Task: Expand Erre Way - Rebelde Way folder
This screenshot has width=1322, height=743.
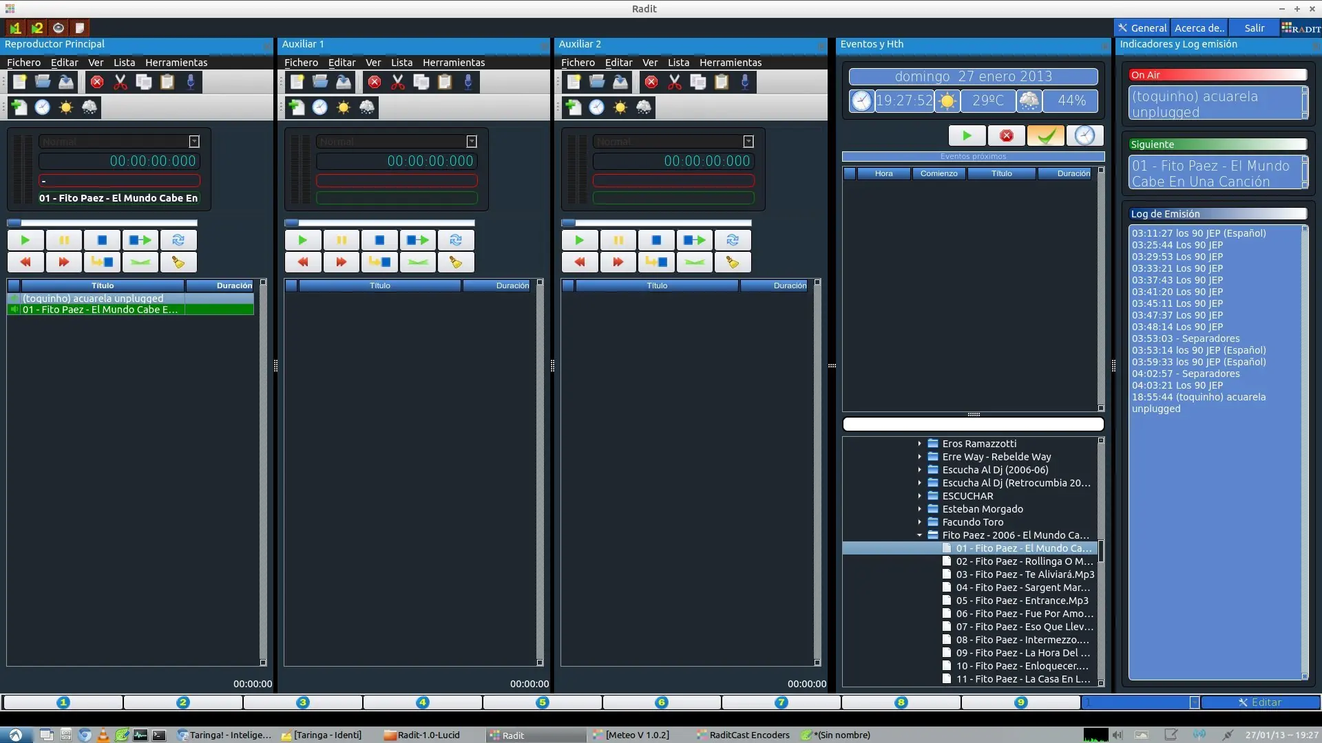Action: coord(919,457)
